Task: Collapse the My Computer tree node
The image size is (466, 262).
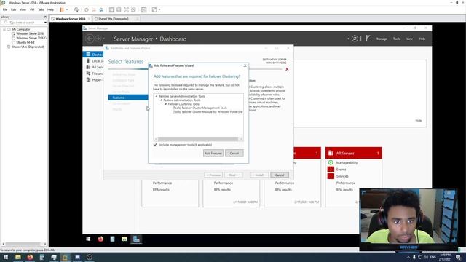Action: (4, 29)
